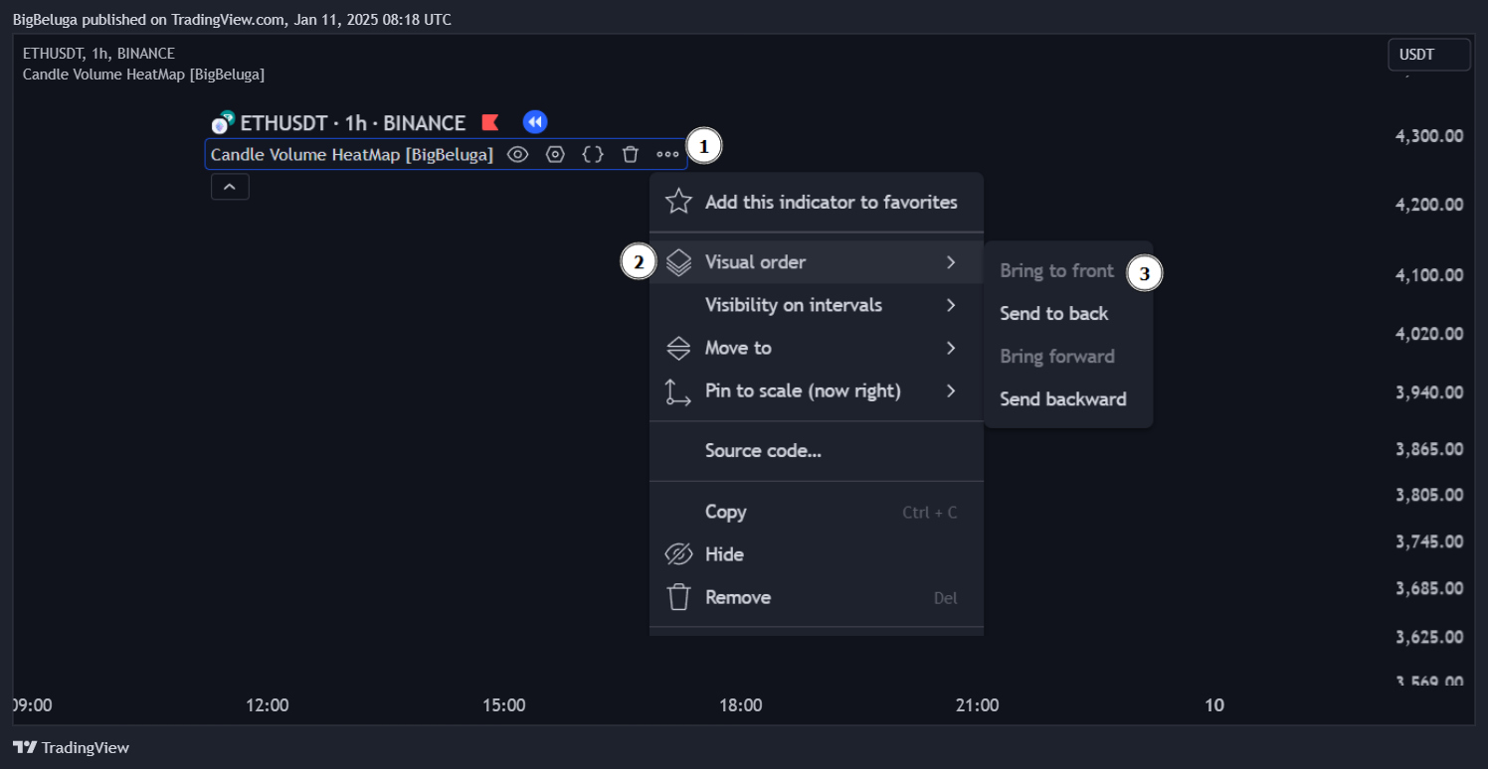Click the Move to icon
This screenshot has height=769, width=1488.
point(678,348)
